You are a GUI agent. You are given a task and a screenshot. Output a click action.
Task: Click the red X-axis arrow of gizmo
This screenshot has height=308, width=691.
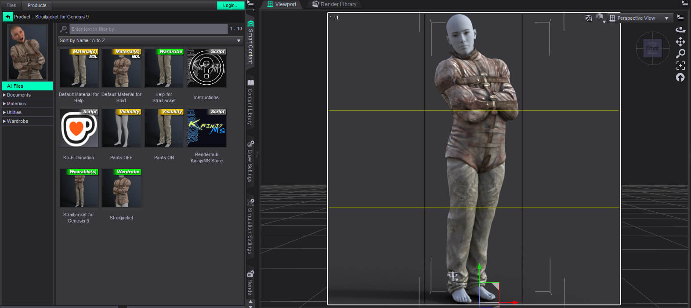[515, 302]
